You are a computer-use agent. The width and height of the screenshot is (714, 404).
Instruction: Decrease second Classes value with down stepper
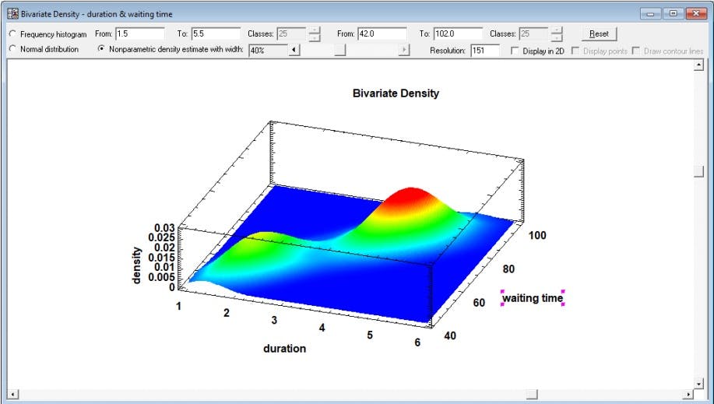click(557, 38)
